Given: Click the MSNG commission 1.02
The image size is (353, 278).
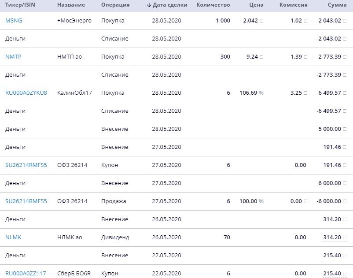Looking at the screenshot, I should pos(296,21).
